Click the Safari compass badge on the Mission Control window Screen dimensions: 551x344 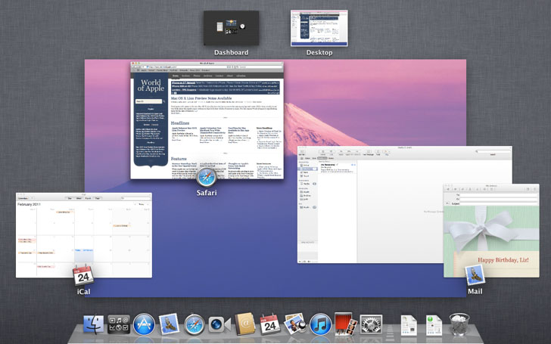pos(207,177)
